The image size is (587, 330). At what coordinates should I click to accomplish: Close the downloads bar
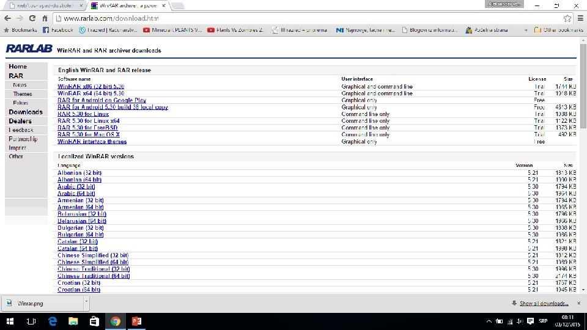[x=579, y=303]
